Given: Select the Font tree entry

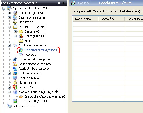Looking at the screenshot, I should coord(28,41).
